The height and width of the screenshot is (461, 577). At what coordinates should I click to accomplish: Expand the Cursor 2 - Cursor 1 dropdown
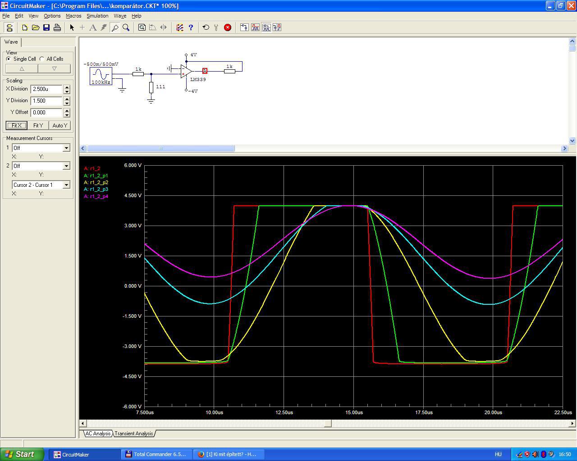(x=66, y=185)
